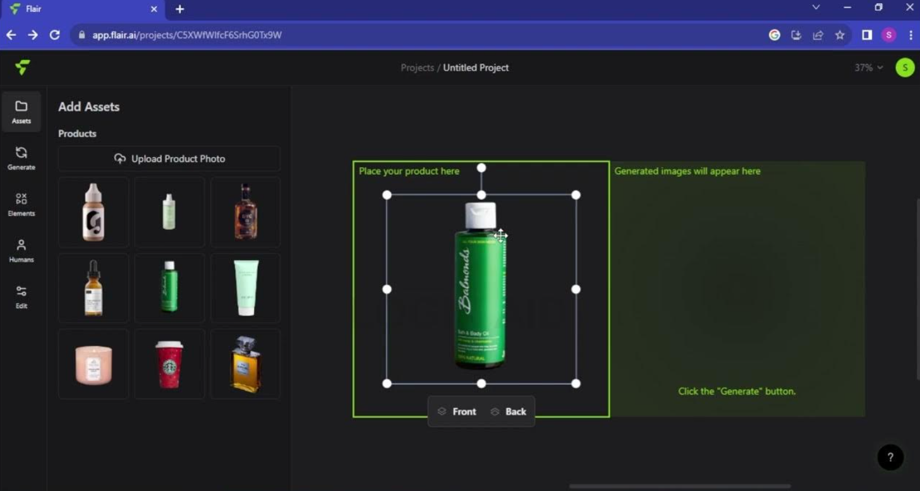Open a new browser tab
Screen dimensions: 920x491
point(179,9)
